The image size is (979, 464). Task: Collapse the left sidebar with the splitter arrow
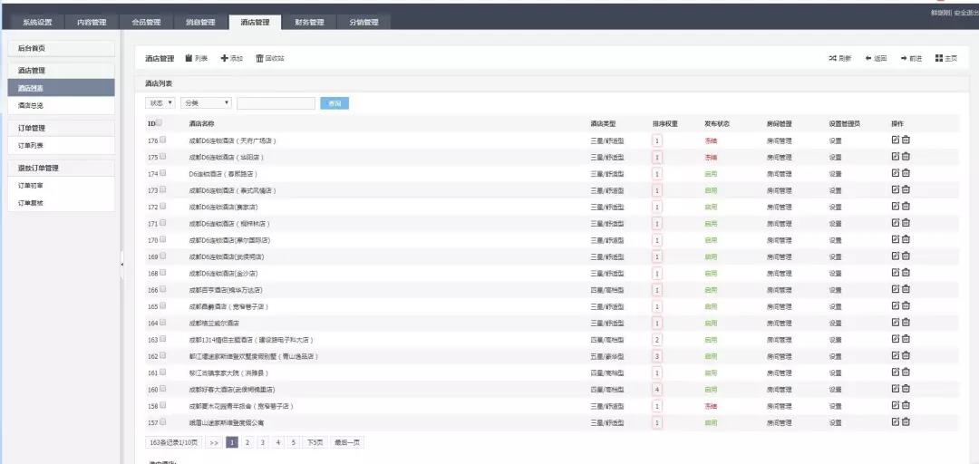tap(121, 265)
